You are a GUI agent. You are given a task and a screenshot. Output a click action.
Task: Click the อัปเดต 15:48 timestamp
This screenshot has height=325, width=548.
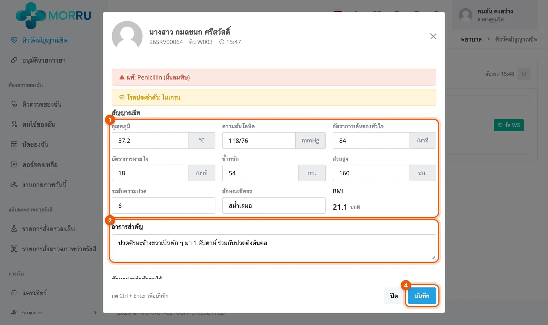pyautogui.click(x=500, y=74)
